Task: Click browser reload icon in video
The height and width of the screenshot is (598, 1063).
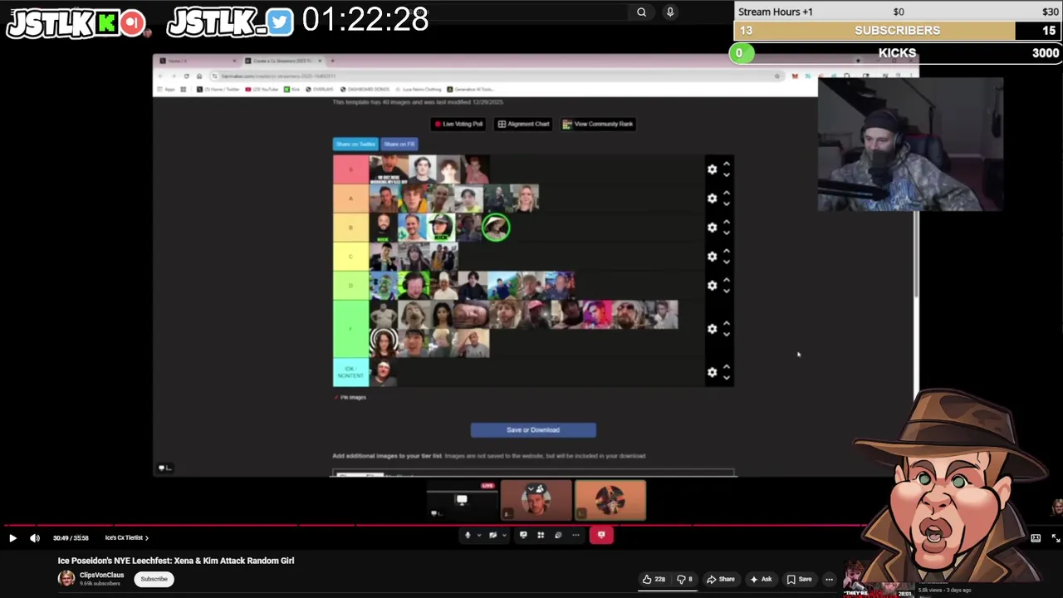Action: [x=186, y=76]
